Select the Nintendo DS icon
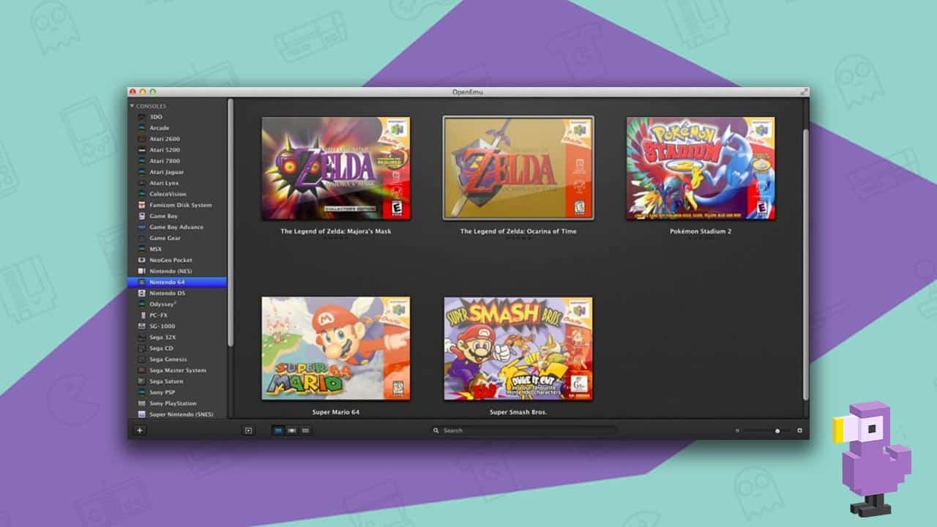 [x=142, y=293]
